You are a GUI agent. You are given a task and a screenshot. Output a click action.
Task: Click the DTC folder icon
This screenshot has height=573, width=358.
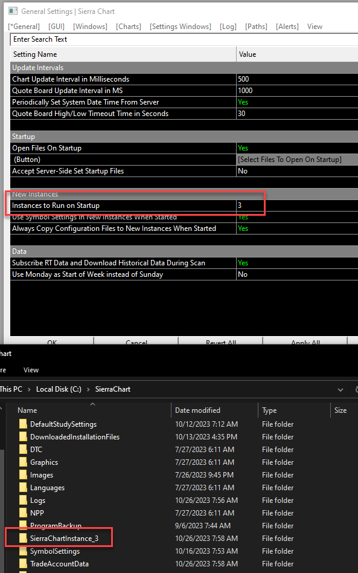(23, 450)
